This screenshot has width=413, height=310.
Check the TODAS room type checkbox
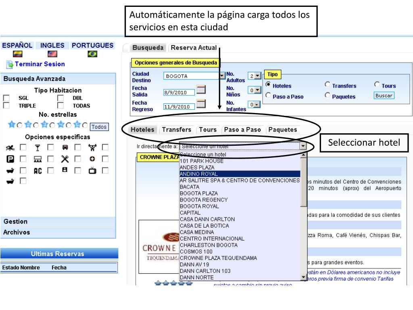pyautogui.click(x=60, y=105)
